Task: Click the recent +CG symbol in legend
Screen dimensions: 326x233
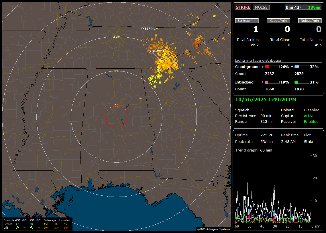Action: coord(32,224)
